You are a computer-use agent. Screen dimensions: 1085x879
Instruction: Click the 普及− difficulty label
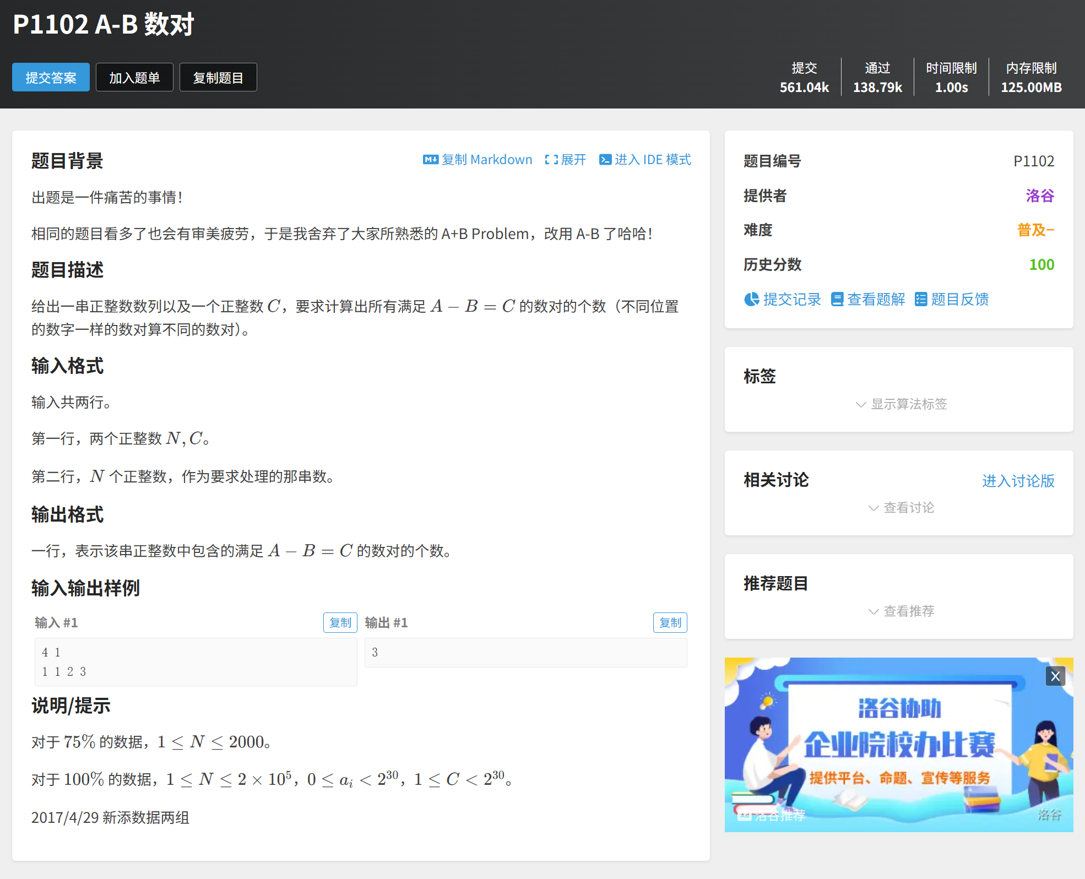[1035, 230]
